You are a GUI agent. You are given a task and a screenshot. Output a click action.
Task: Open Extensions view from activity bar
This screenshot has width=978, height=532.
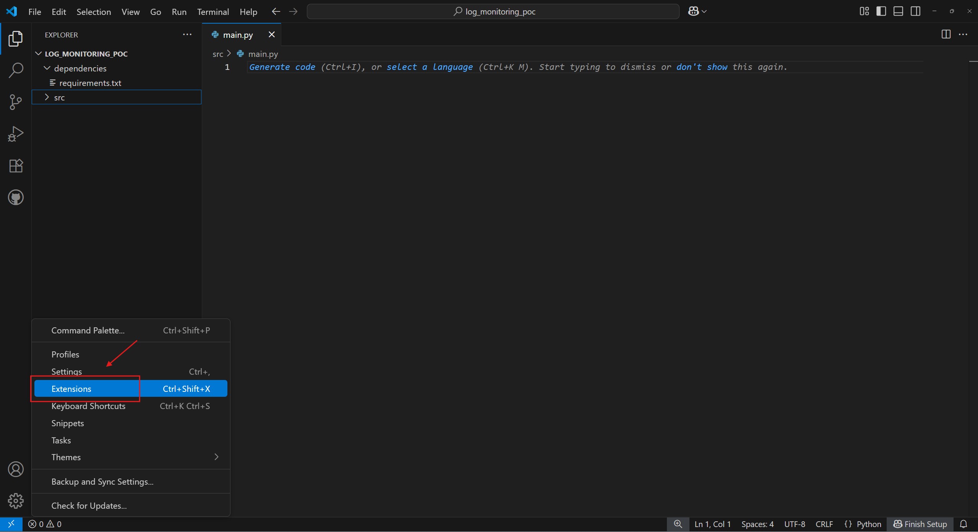click(x=16, y=166)
